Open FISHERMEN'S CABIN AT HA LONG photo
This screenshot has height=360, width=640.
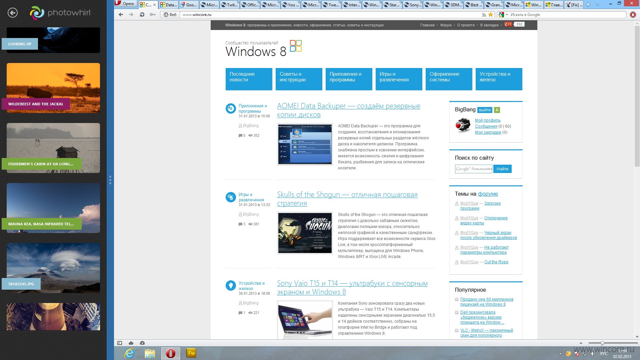(x=53, y=148)
